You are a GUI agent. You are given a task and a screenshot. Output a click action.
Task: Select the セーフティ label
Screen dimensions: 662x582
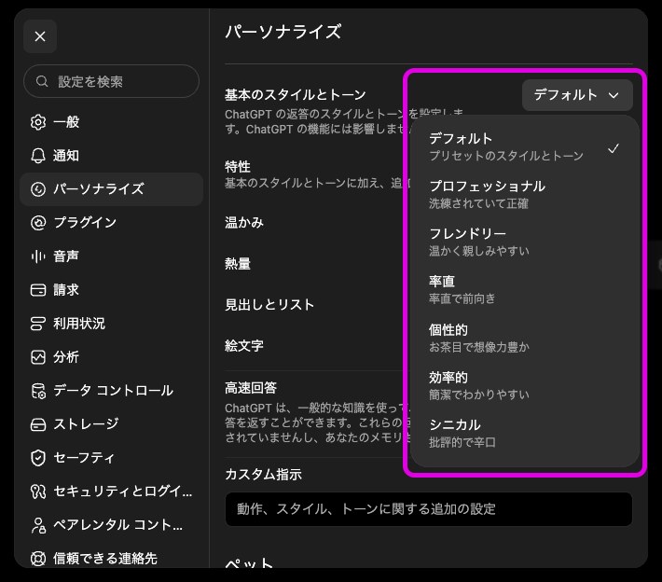coord(84,458)
